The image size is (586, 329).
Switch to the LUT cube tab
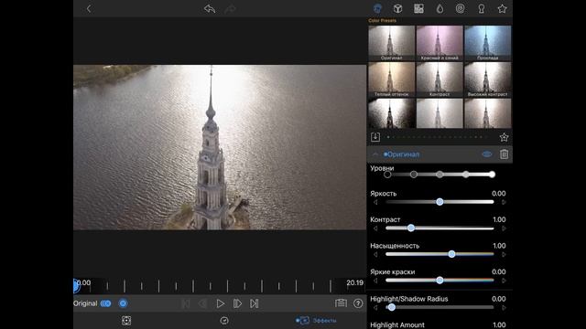397,8
